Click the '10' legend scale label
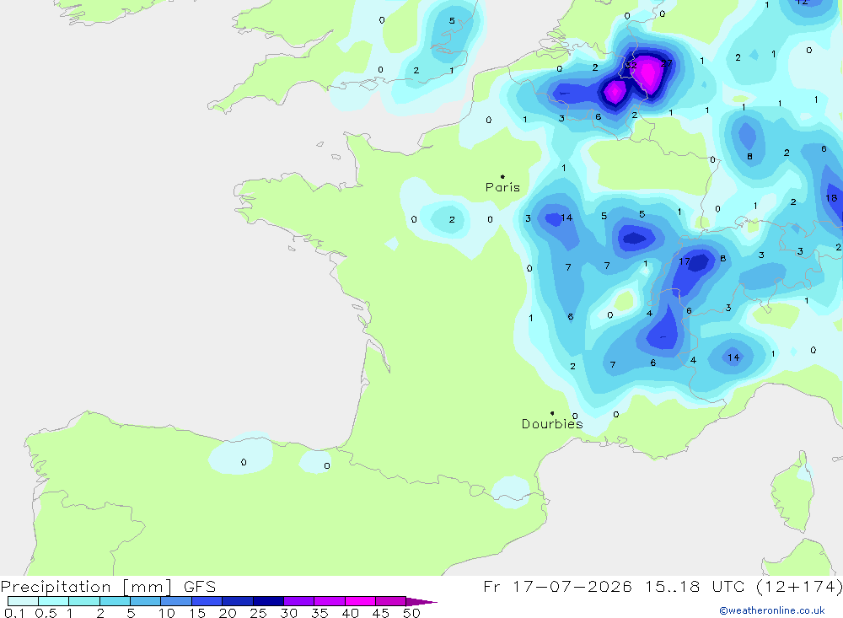Image resolution: width=843 pixels, height=618 pixels. click(x=167, y=613)
